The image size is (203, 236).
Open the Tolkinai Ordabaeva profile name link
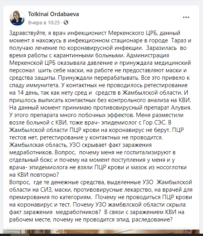click(53, 14)
